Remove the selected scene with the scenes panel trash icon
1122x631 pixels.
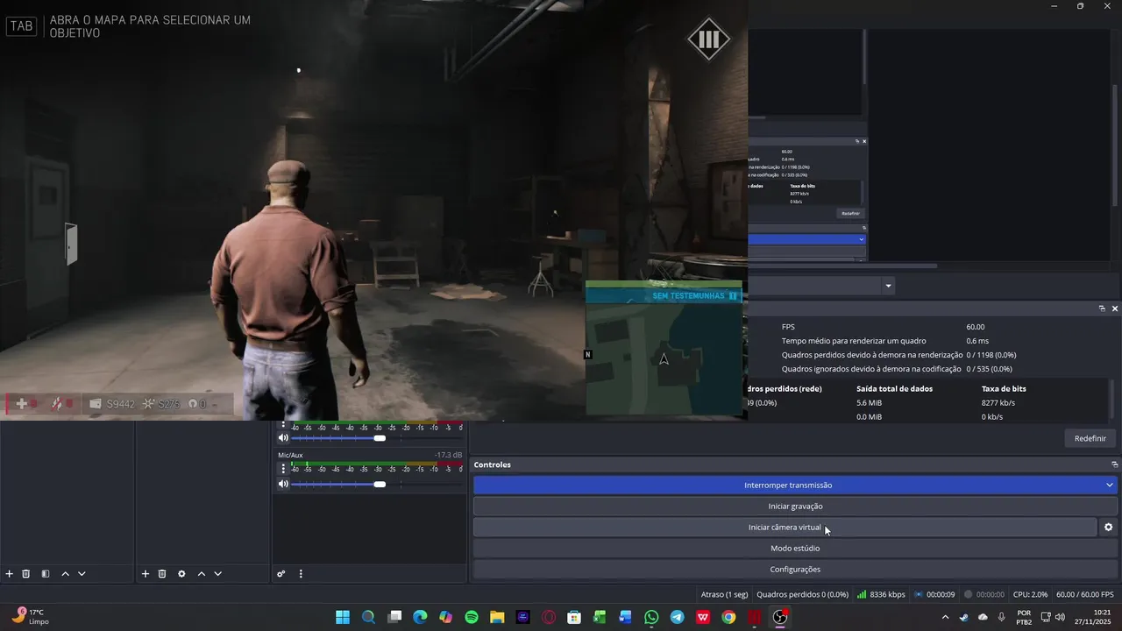click(26, 574)
